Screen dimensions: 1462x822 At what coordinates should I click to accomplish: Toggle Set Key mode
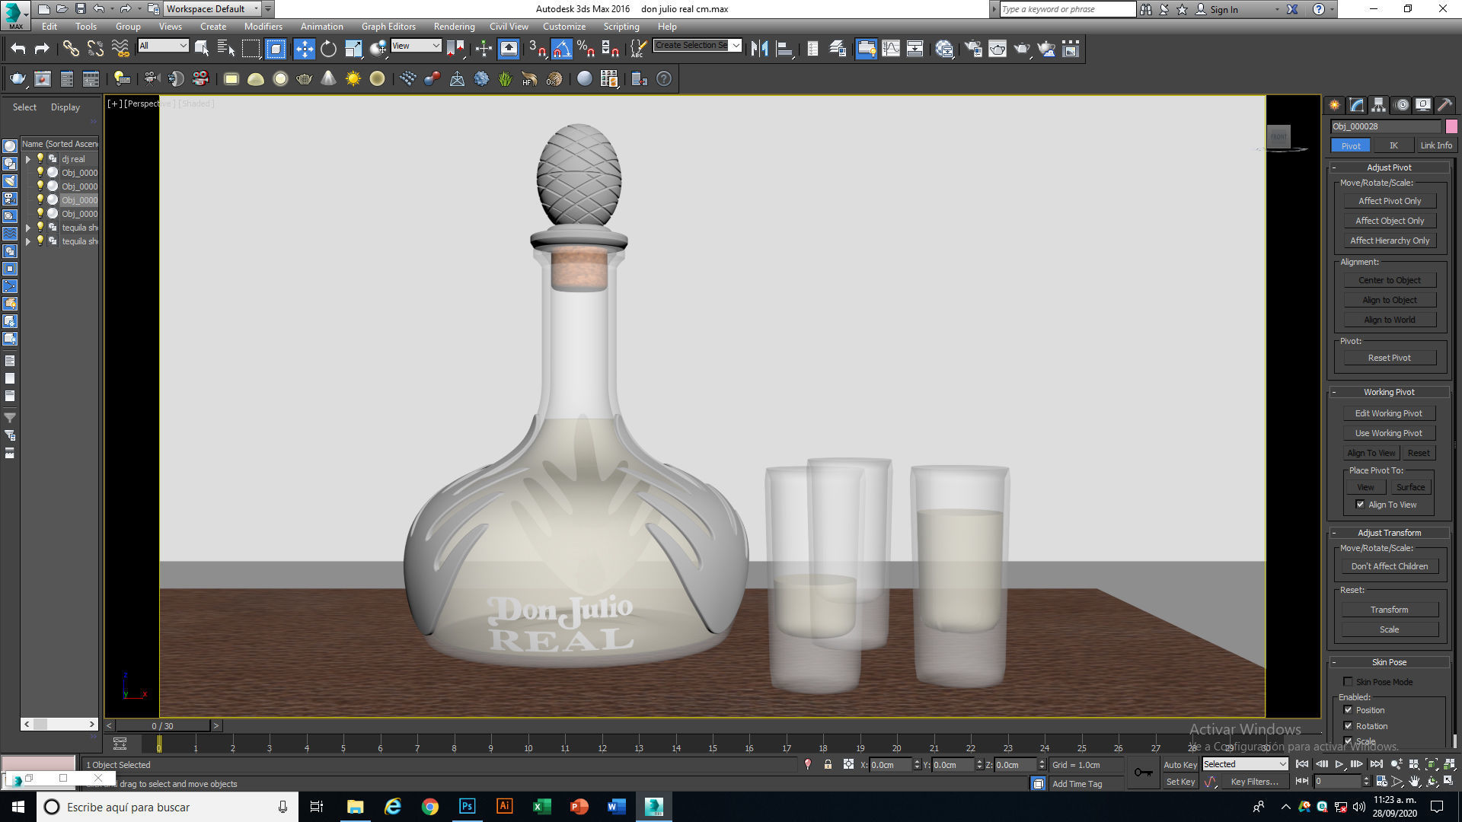(1180, 782)
